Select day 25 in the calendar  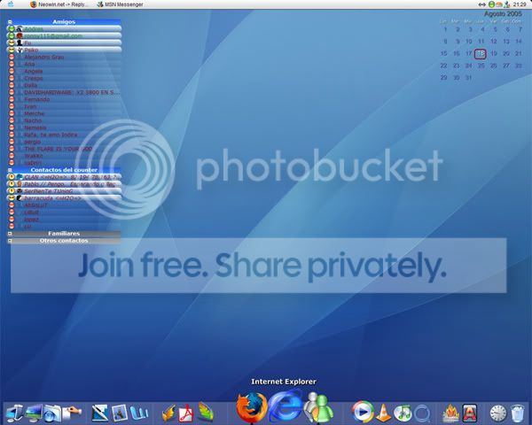click(481, 66)
